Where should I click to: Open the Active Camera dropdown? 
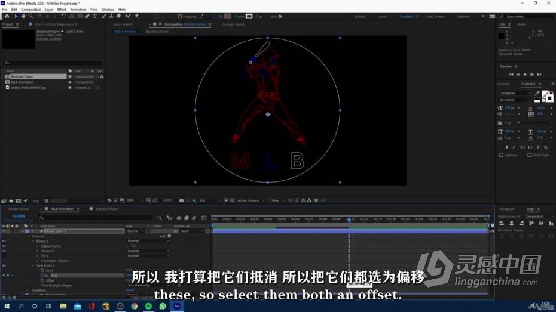(251, 200)
